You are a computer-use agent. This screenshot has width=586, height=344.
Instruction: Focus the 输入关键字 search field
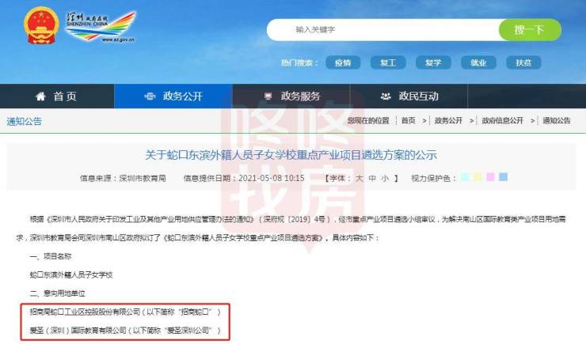pos(383,29)
